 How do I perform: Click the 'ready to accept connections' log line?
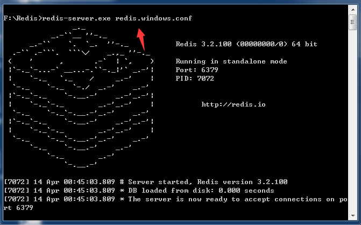coord(176,199)
